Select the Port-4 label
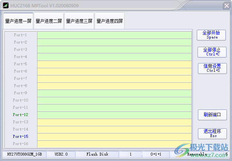 20,57
